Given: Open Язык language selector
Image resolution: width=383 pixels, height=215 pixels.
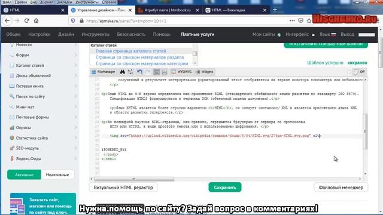Looking at the screenshot, I should [327, 35].
